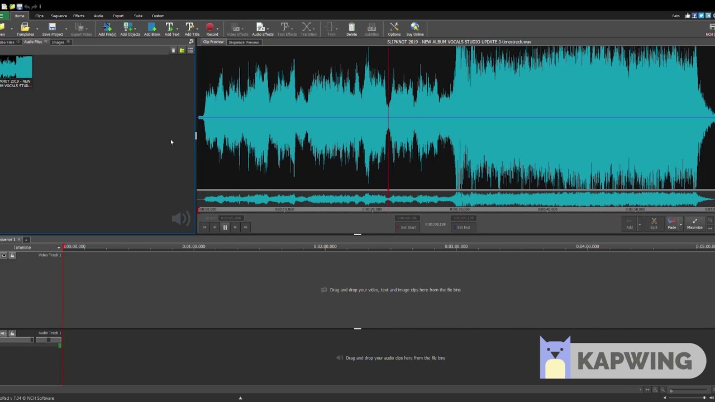Expand the Timeline mode dropdown
Screen dimensions: 715x402
(x=58, y=247)
